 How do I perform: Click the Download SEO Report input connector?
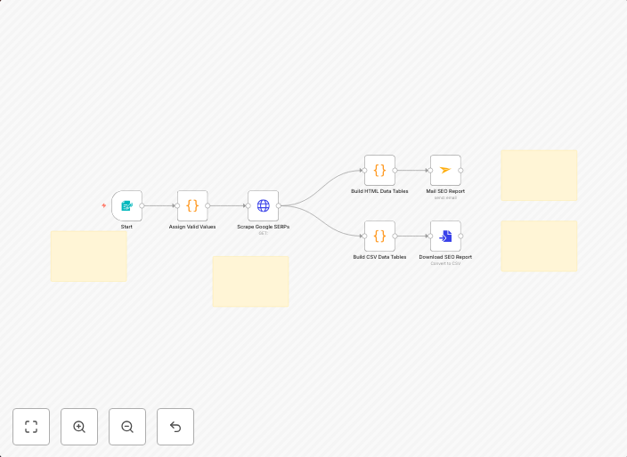431,236
